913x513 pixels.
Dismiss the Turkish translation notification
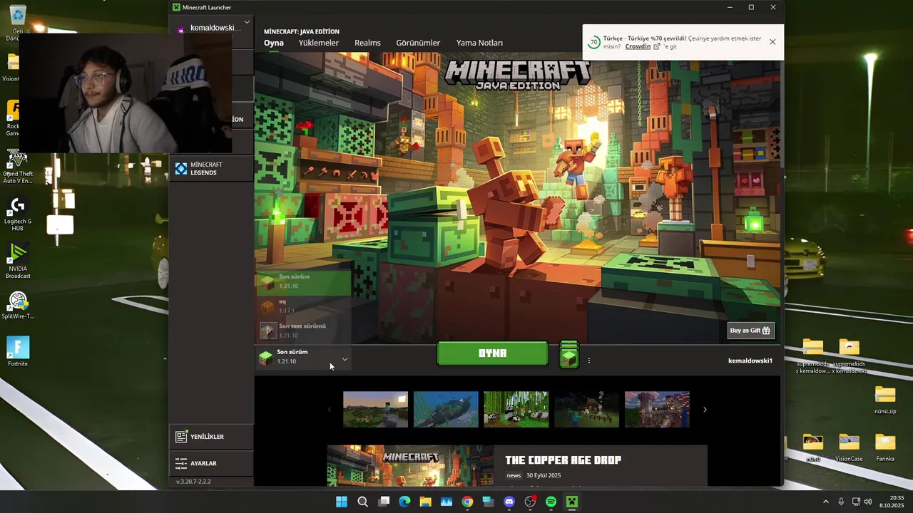[x=772, y=42]
